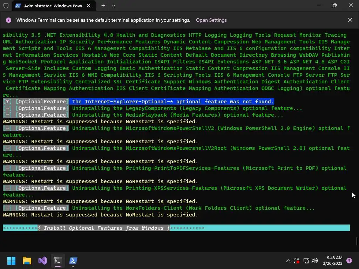The width and height of the screenshot is (359, 269).
Task: Click the Open Settings link
Action: (211, 20)
